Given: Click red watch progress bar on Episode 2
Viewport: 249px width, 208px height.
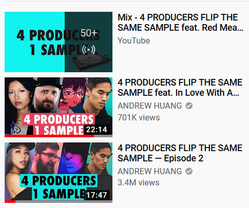Looking at the screenshot, I should (x=10, y=202).
